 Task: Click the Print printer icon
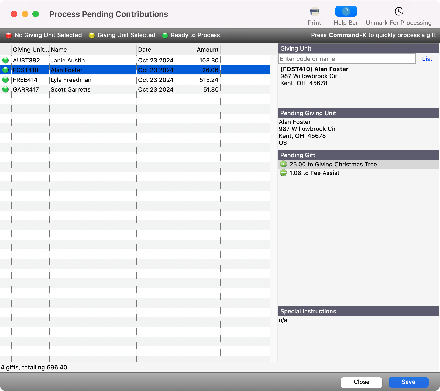click(x=314, y=12)
